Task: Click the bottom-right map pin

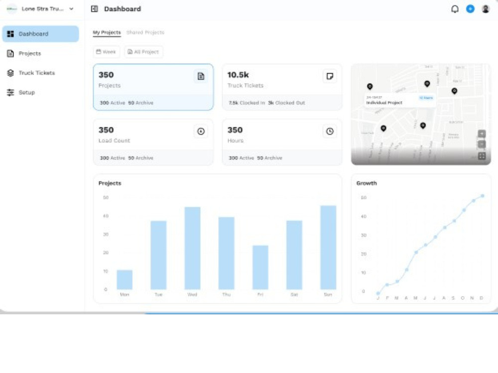Action: (423, 126)
